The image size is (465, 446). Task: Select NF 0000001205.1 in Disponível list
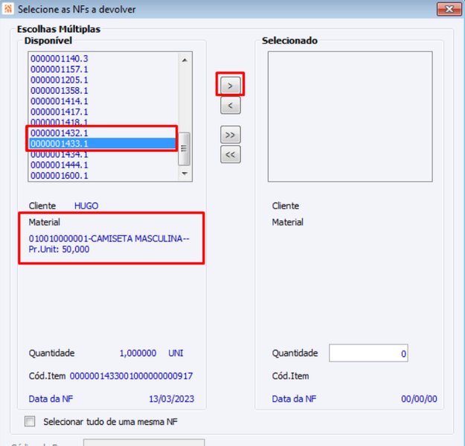[103, 80]
